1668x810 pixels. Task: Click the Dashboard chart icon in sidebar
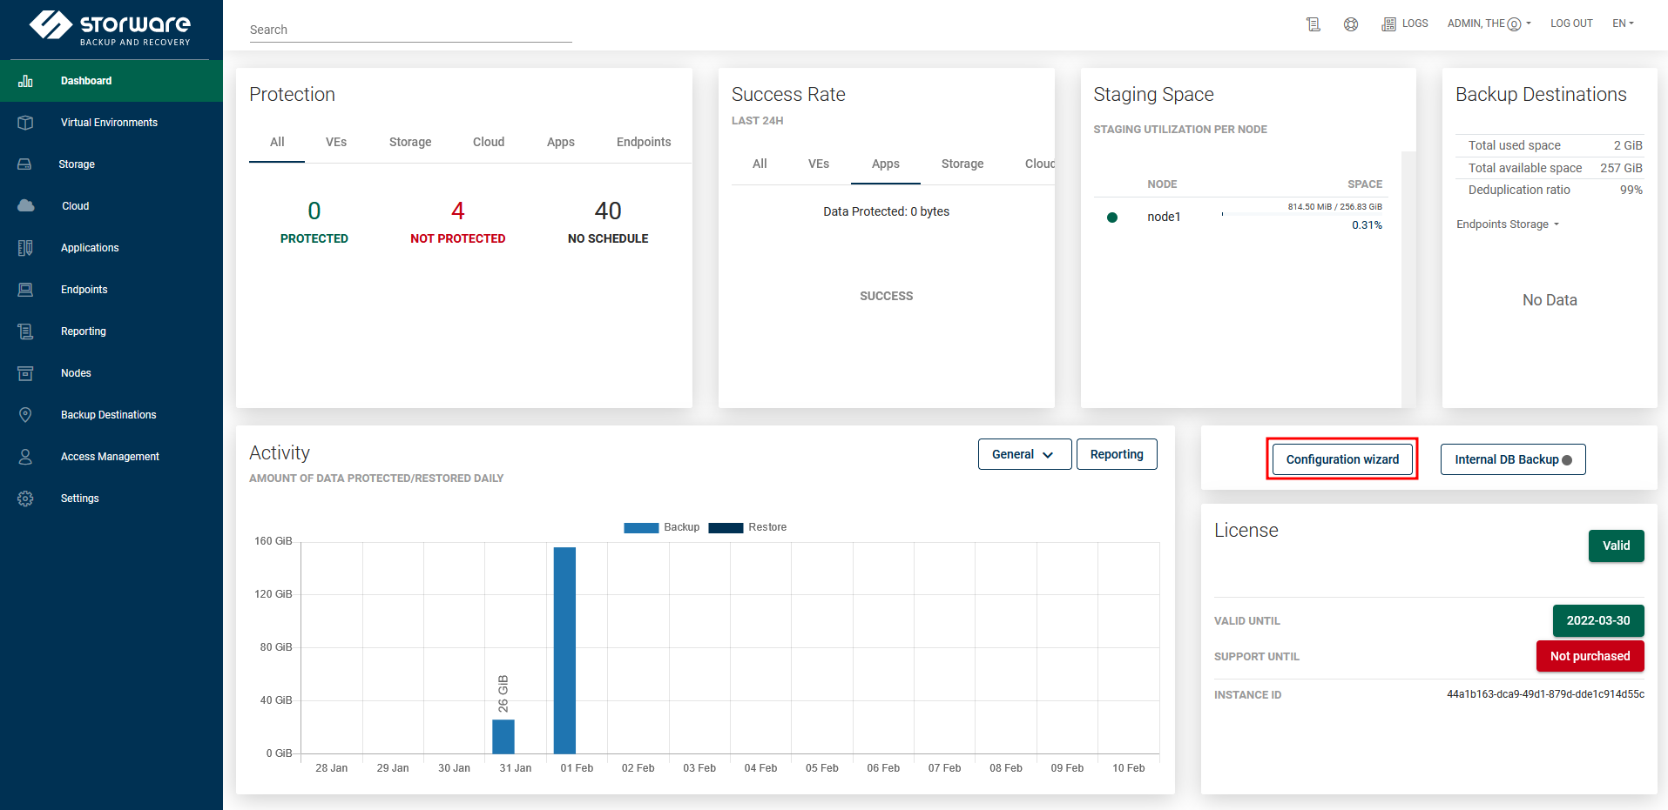tap(25, 81)
